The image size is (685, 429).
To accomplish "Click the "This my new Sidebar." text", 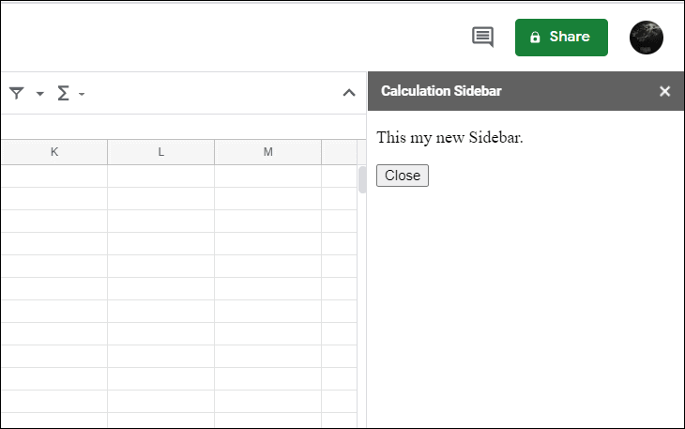I will pyautogui.click(x=449, y=138).
